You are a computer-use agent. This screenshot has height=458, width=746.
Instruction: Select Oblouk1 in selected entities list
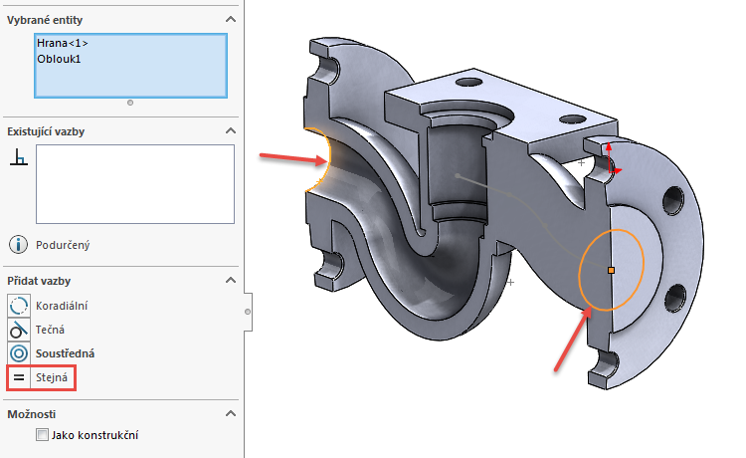(x=59, y=59)
